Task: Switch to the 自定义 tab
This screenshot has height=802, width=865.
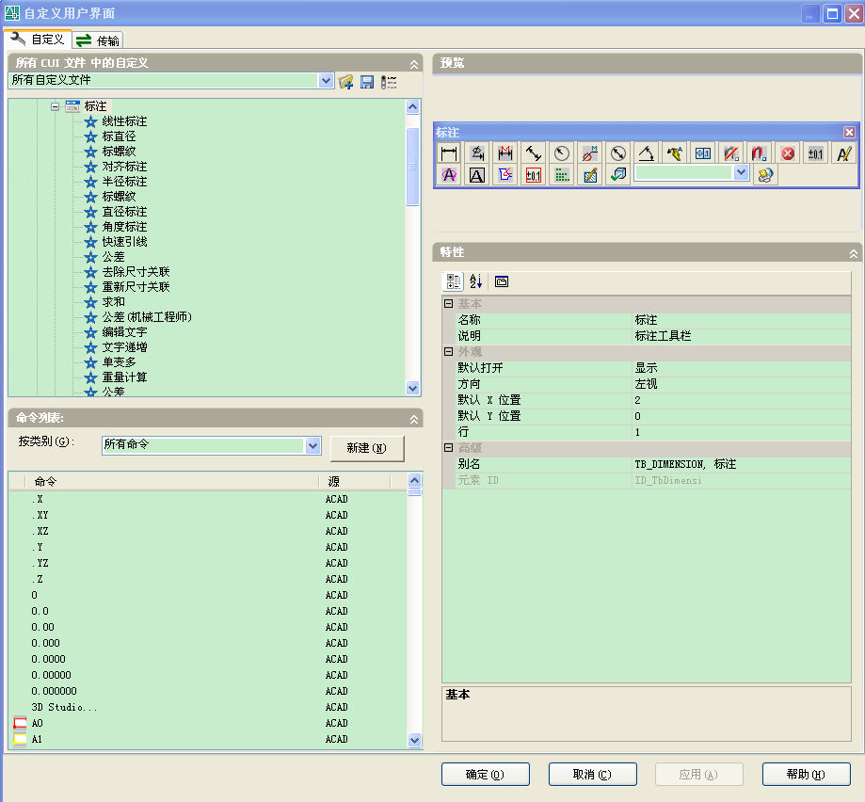Action: point(38,40)
